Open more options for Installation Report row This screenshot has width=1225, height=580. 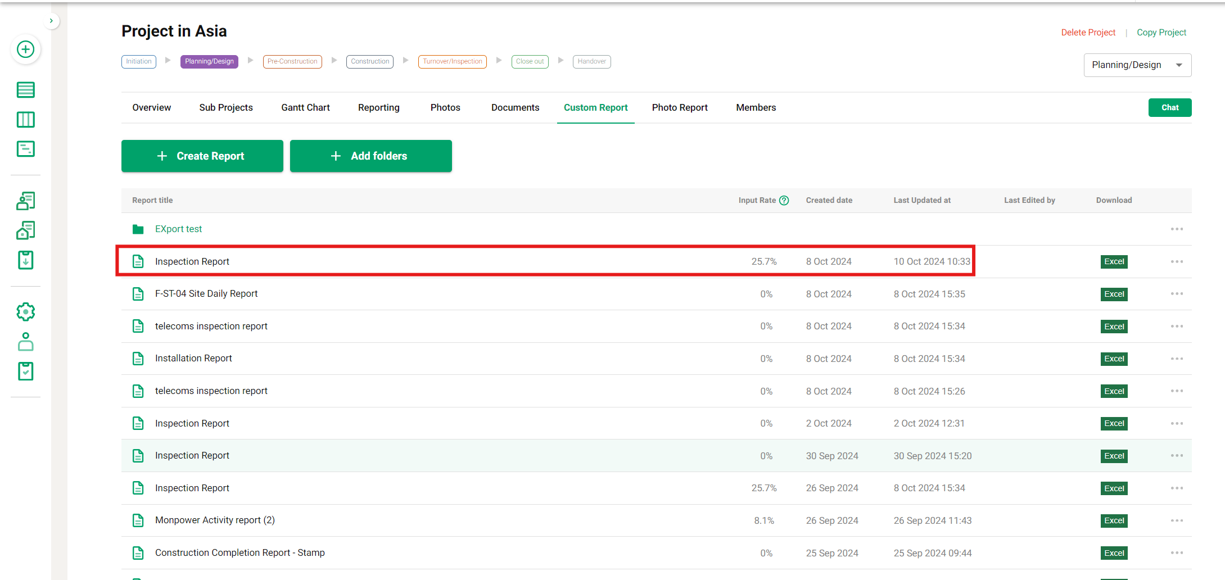[1177, 359]
